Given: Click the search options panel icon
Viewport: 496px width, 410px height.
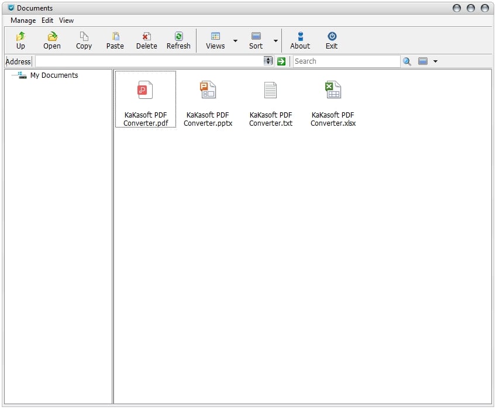Looking at the screenshot, I should coord(423,61).
